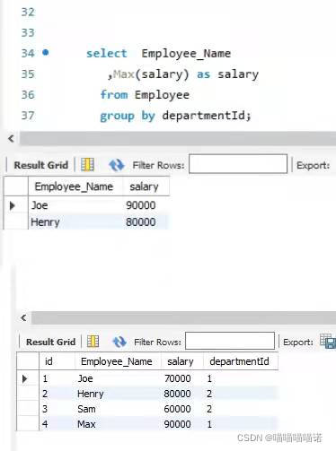The width and height of the screenshot is (336, 451).
Task: Click the Henry cell in the lower grid
Action: click(118, 394)
